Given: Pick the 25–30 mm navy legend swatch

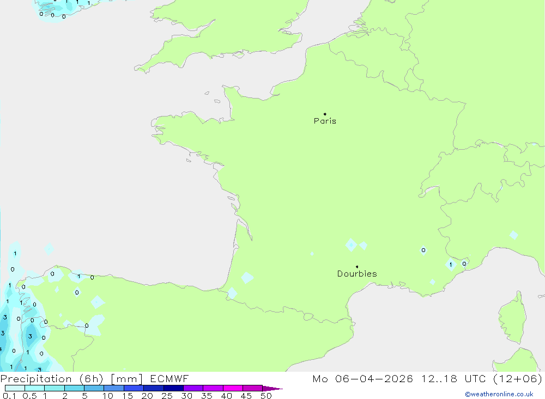Looking at the screenshot, I should tap(173, 388).
